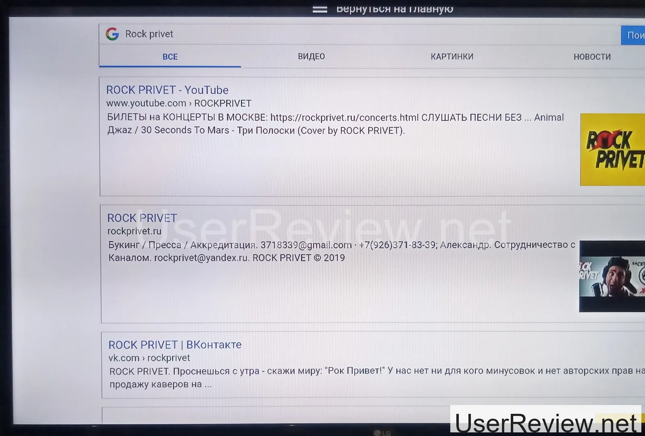Click the www.youtube.com › ROCKPRIVET address
This screenshot has height=436, width=645.
tap(179, 104)
